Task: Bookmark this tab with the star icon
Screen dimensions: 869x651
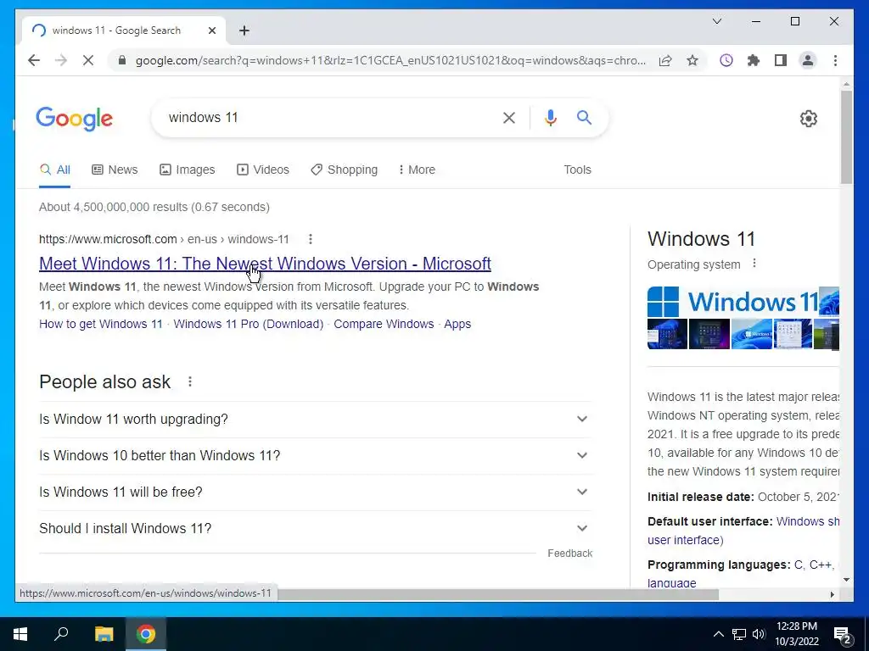Action: click(x=692, y=60)
